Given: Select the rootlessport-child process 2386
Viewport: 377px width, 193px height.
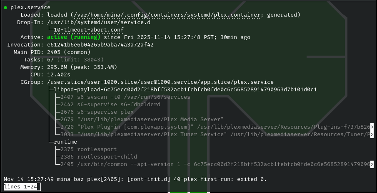Looking at the screenshot, I should [99, 156].
